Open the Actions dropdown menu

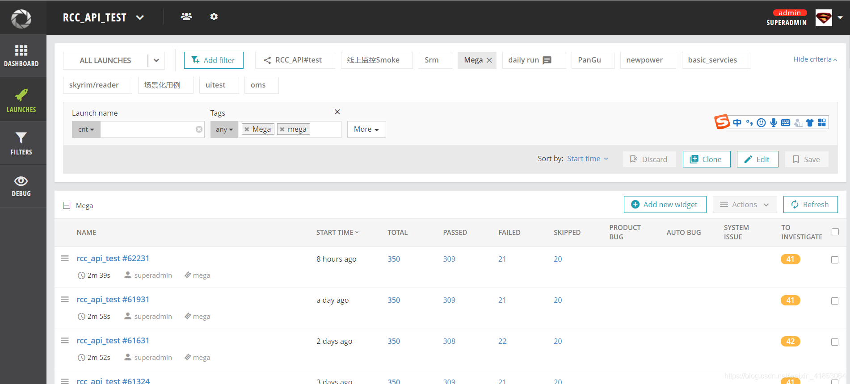click(745, 205)
